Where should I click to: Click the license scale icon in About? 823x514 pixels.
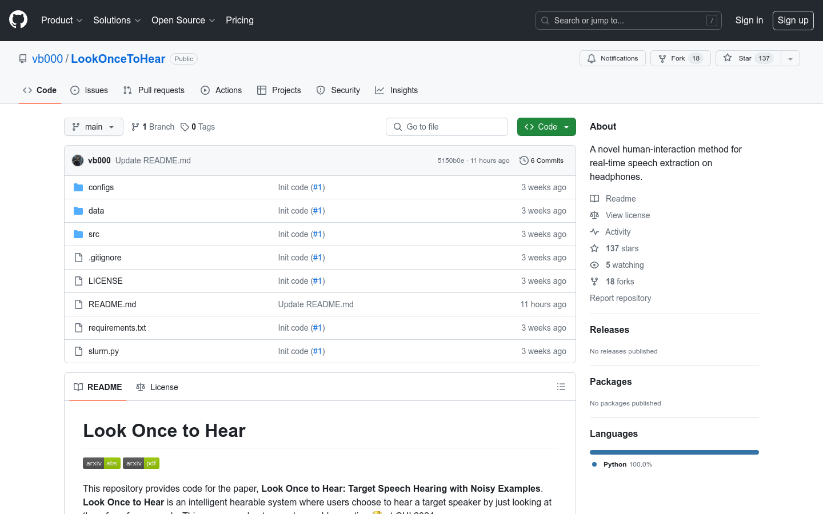pyautogui.click(x=594, y=215)
